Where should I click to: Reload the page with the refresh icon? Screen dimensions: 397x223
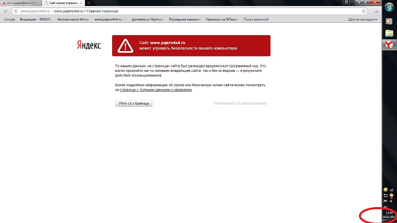pos(15,11)
